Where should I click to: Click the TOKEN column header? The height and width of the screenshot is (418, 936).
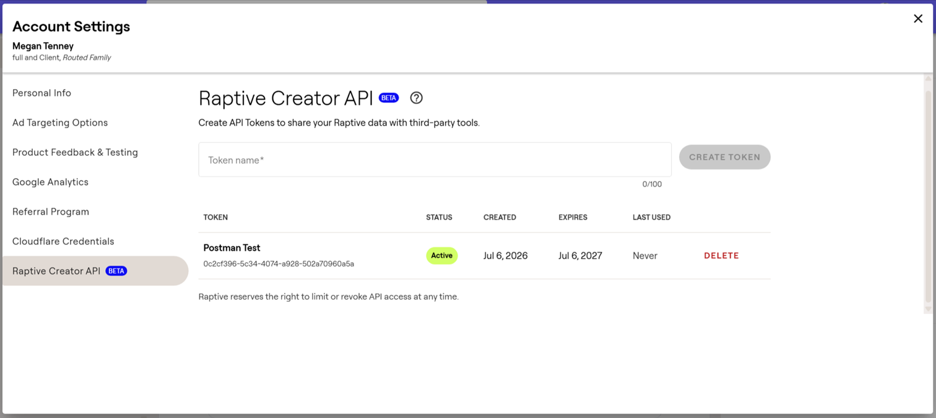pos(215,217)
